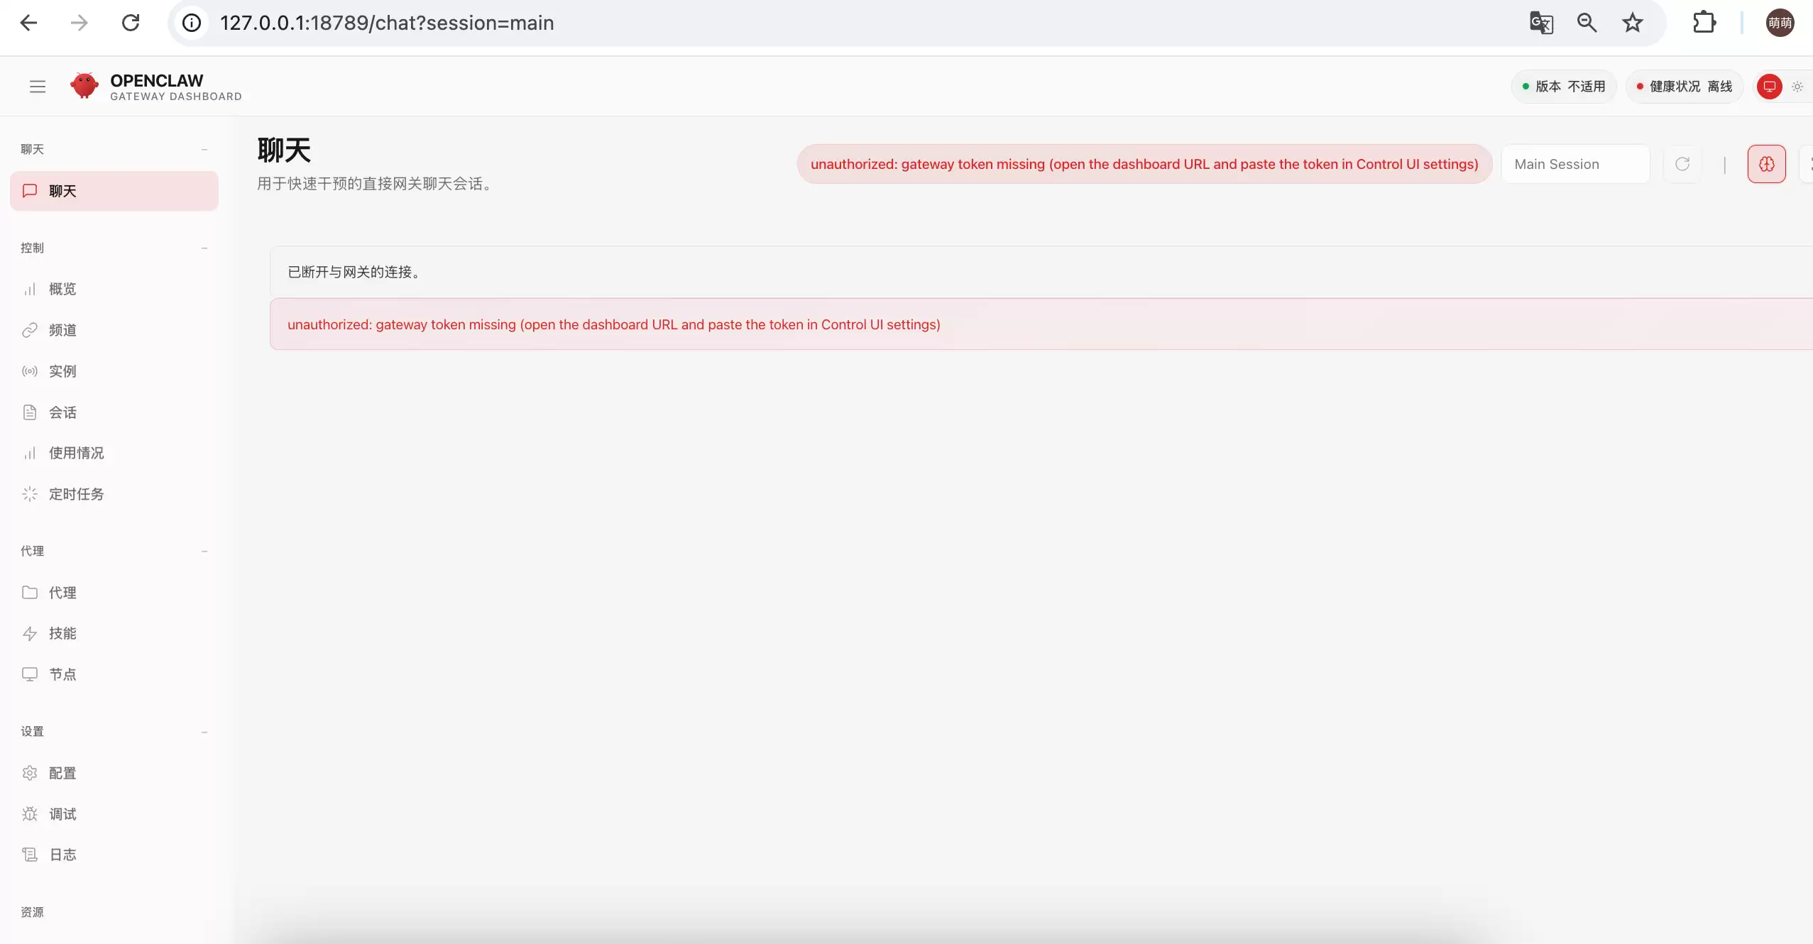Image resolution: width=1813 pixels, height=944 pixels.
Task: Open the Main Session selector
Action: (x=1574, y=164)
